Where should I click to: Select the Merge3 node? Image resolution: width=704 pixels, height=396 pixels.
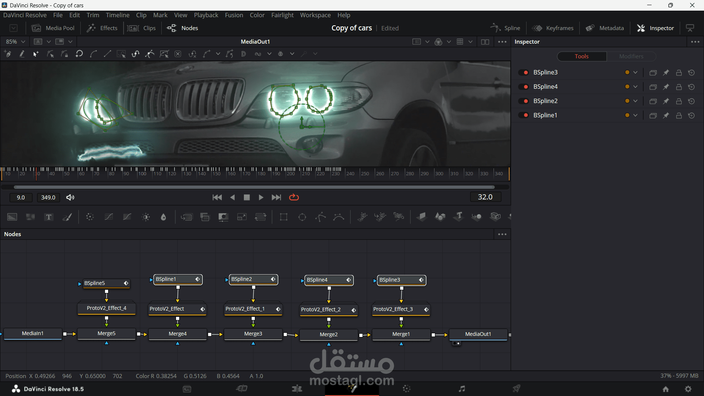click(x=253, y=334)
